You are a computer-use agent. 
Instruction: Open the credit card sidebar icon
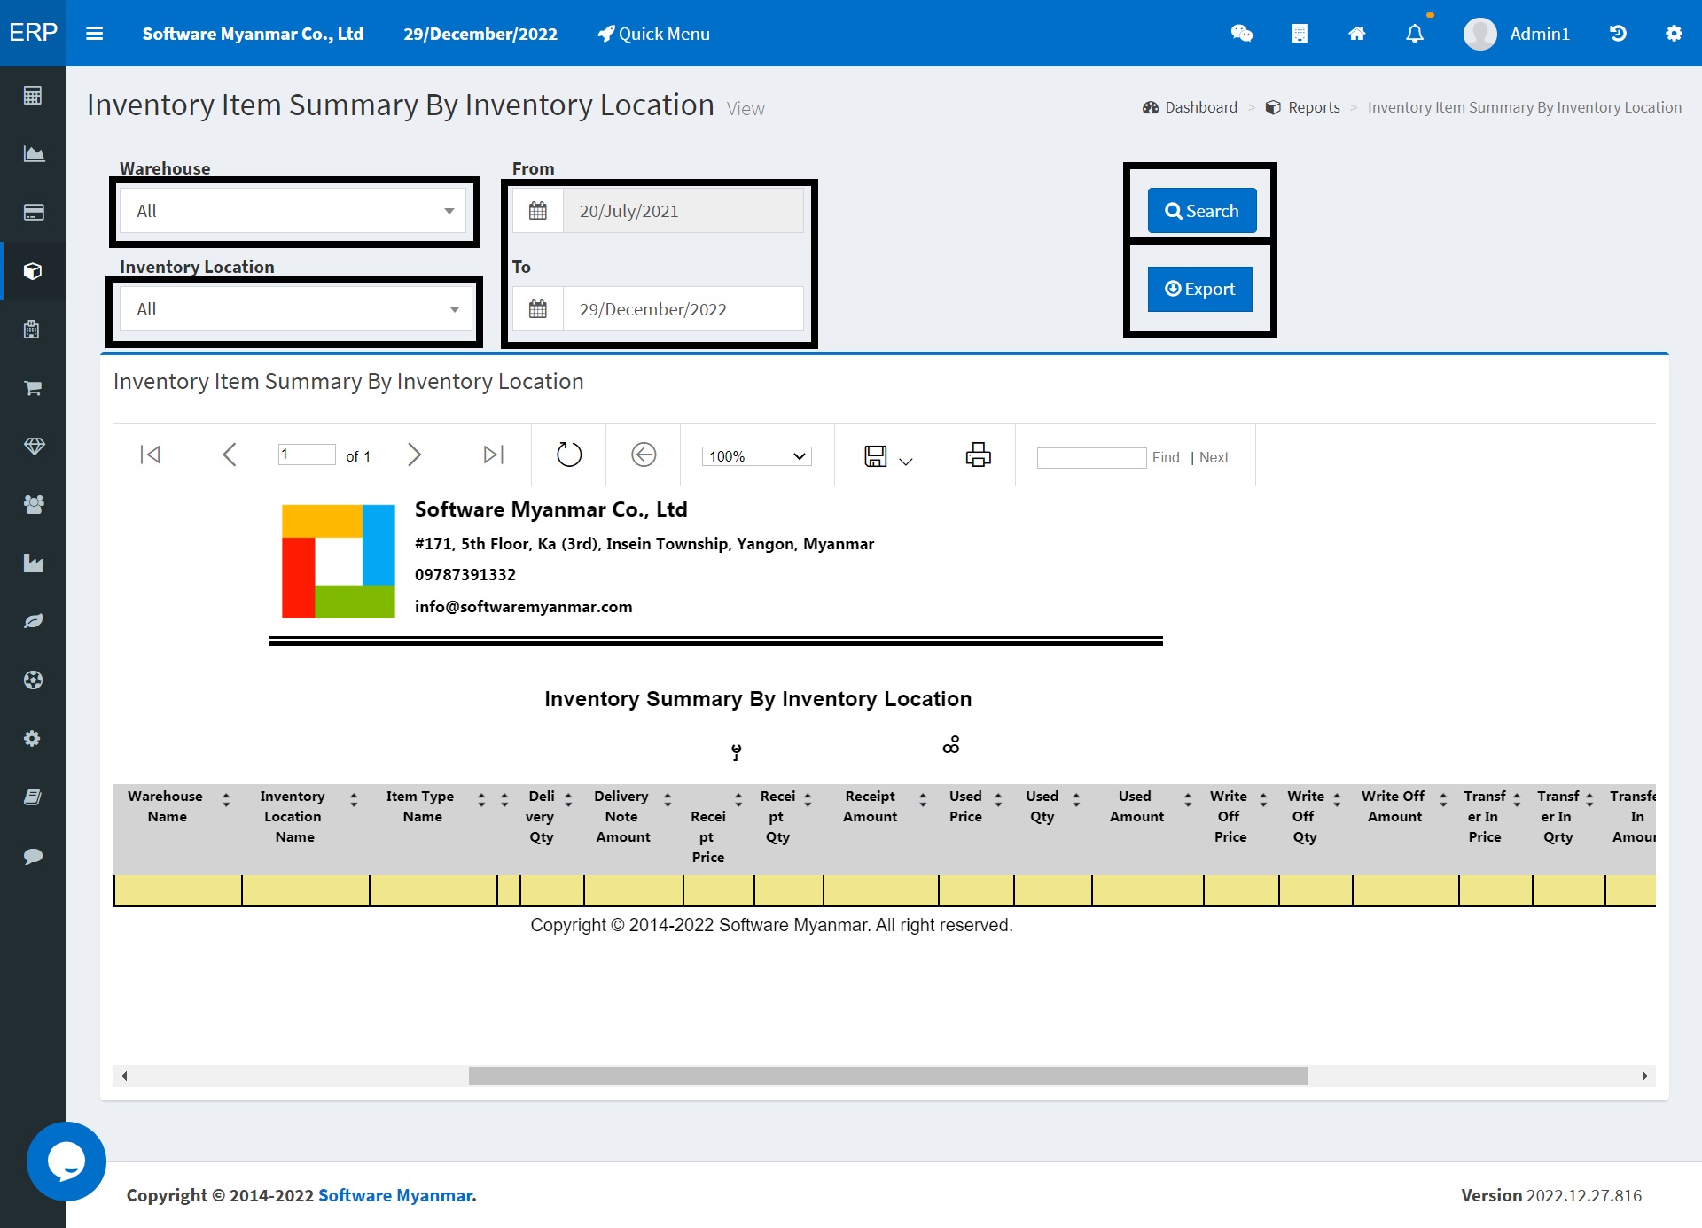33,213
